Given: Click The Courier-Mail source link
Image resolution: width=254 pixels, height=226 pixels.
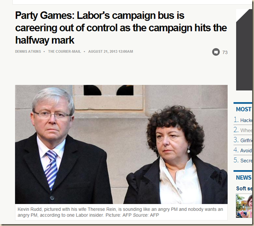Looking at the screenshot, I should tap(64, 51).
